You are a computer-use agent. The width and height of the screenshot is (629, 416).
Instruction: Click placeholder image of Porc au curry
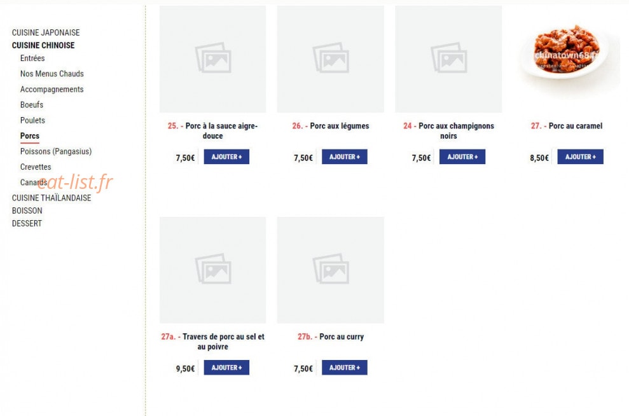330,270
